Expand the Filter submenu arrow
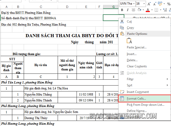 167,79
